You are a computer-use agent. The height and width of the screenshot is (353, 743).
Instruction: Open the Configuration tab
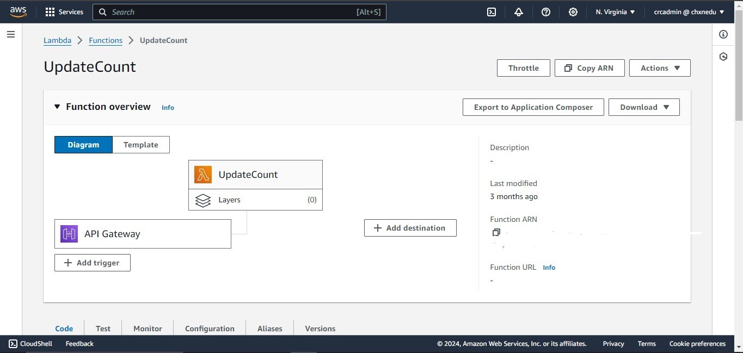pyautogui.click(x=210, y=329)
